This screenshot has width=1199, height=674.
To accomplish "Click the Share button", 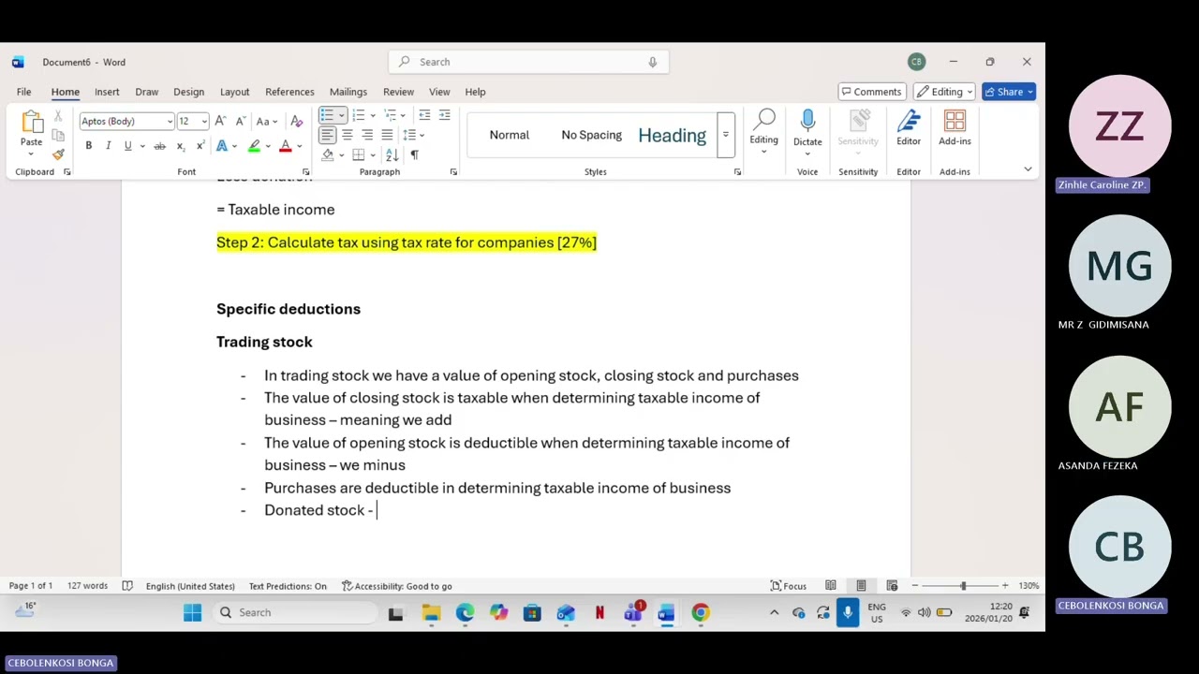I will (x=1010, y=92).
